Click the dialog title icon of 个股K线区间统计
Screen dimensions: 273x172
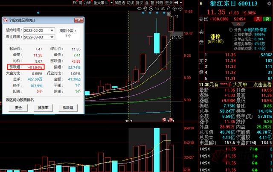[x=5, y=20]
